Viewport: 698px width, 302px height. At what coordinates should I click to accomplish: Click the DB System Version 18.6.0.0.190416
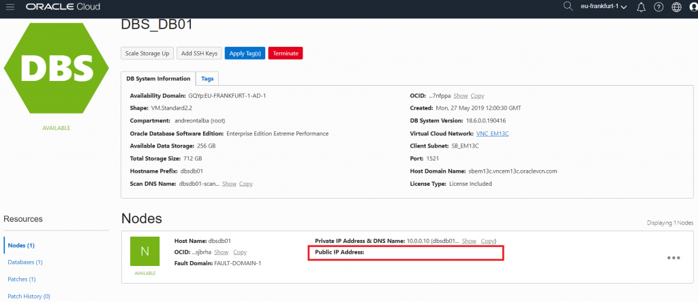(485, 121)
